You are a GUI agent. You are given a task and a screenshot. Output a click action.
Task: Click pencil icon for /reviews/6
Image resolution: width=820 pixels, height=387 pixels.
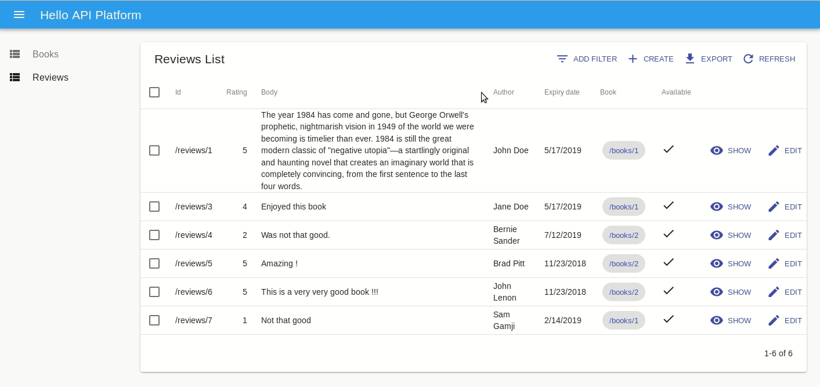pos(774,292)
